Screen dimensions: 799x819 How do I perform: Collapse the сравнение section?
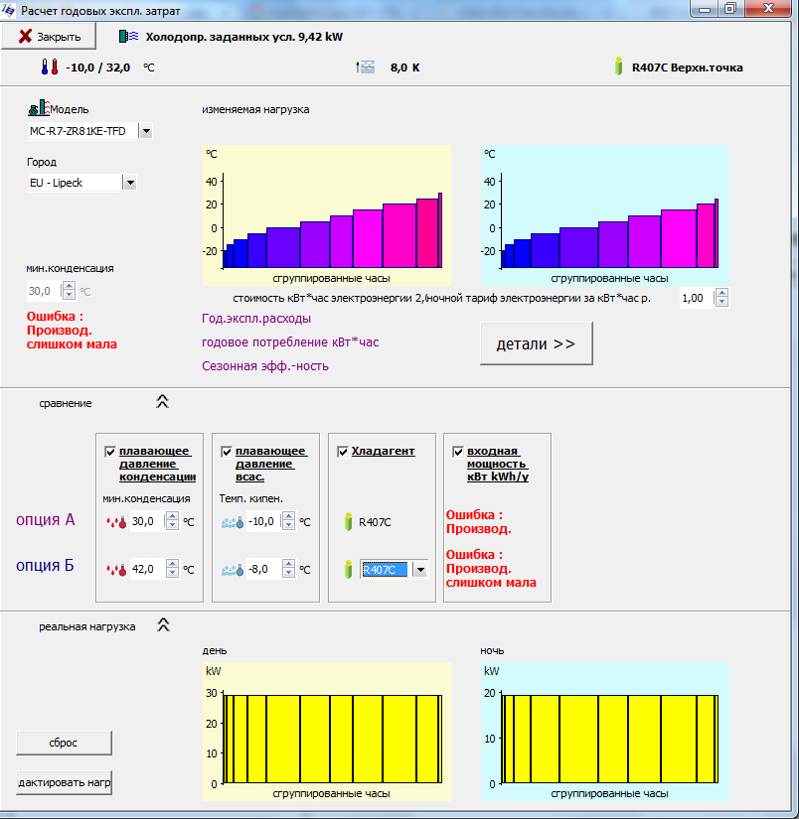163,402
